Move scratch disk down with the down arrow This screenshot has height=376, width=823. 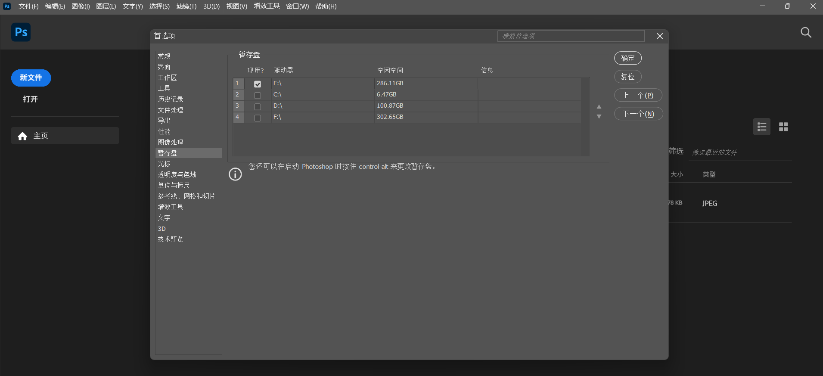(599, 117)
